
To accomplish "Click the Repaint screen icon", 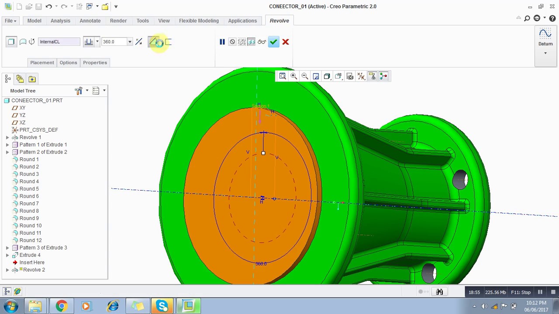I will (x=316, y=76).
